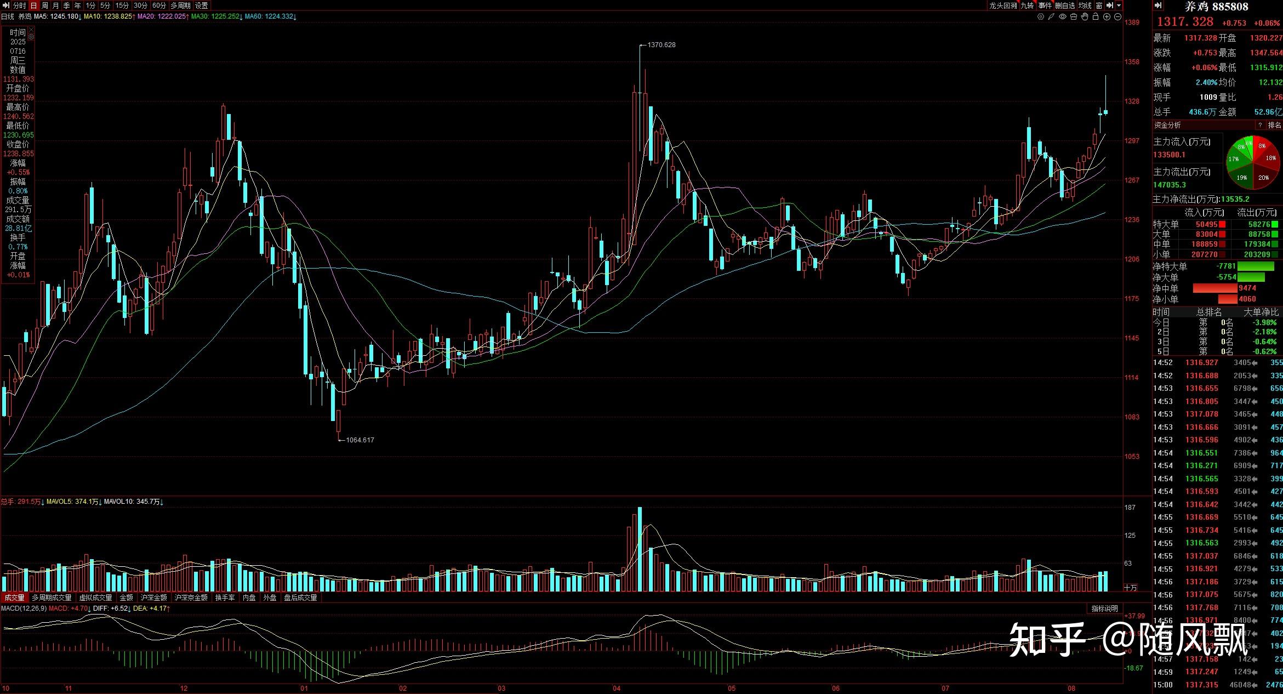Click the 排名 ranking button

tap(1275, 126)
